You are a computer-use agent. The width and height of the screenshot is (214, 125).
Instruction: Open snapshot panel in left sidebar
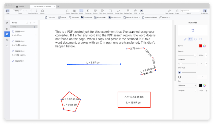(7, 40)
